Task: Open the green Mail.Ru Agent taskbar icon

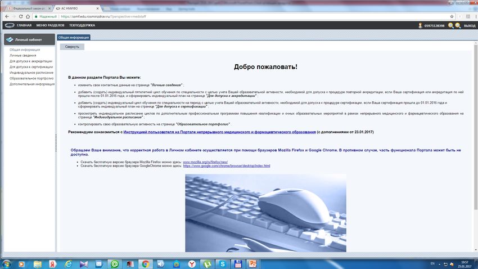Action: (115, 264)
